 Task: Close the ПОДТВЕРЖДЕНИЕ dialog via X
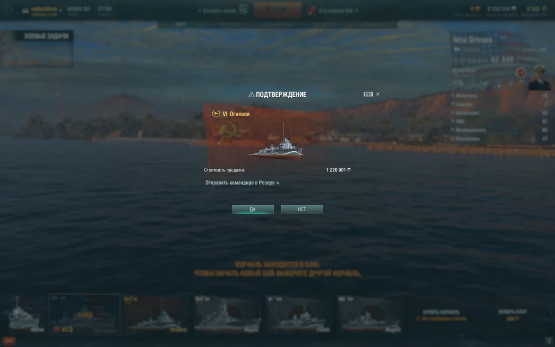(x=378, y=94)
